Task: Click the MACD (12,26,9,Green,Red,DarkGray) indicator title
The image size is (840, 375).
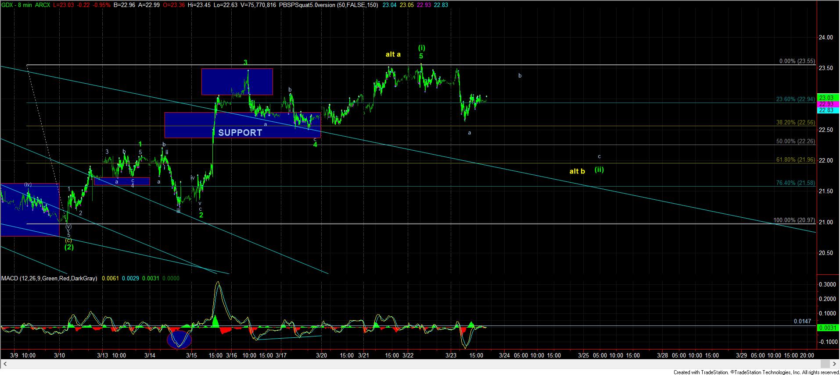Action: (x=49, y=278)
